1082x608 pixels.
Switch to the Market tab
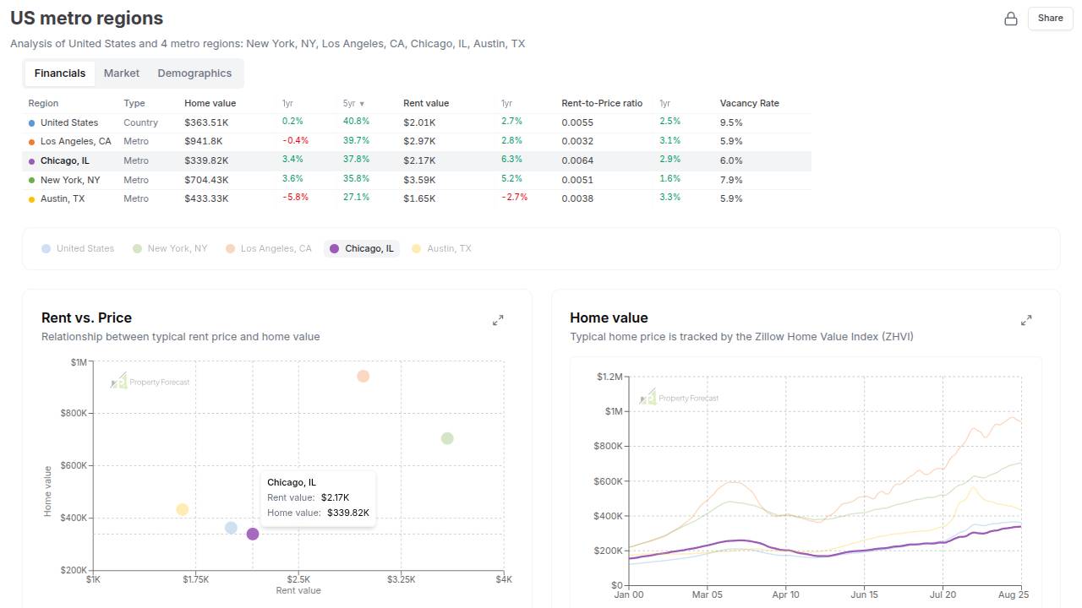coord(122,73)
